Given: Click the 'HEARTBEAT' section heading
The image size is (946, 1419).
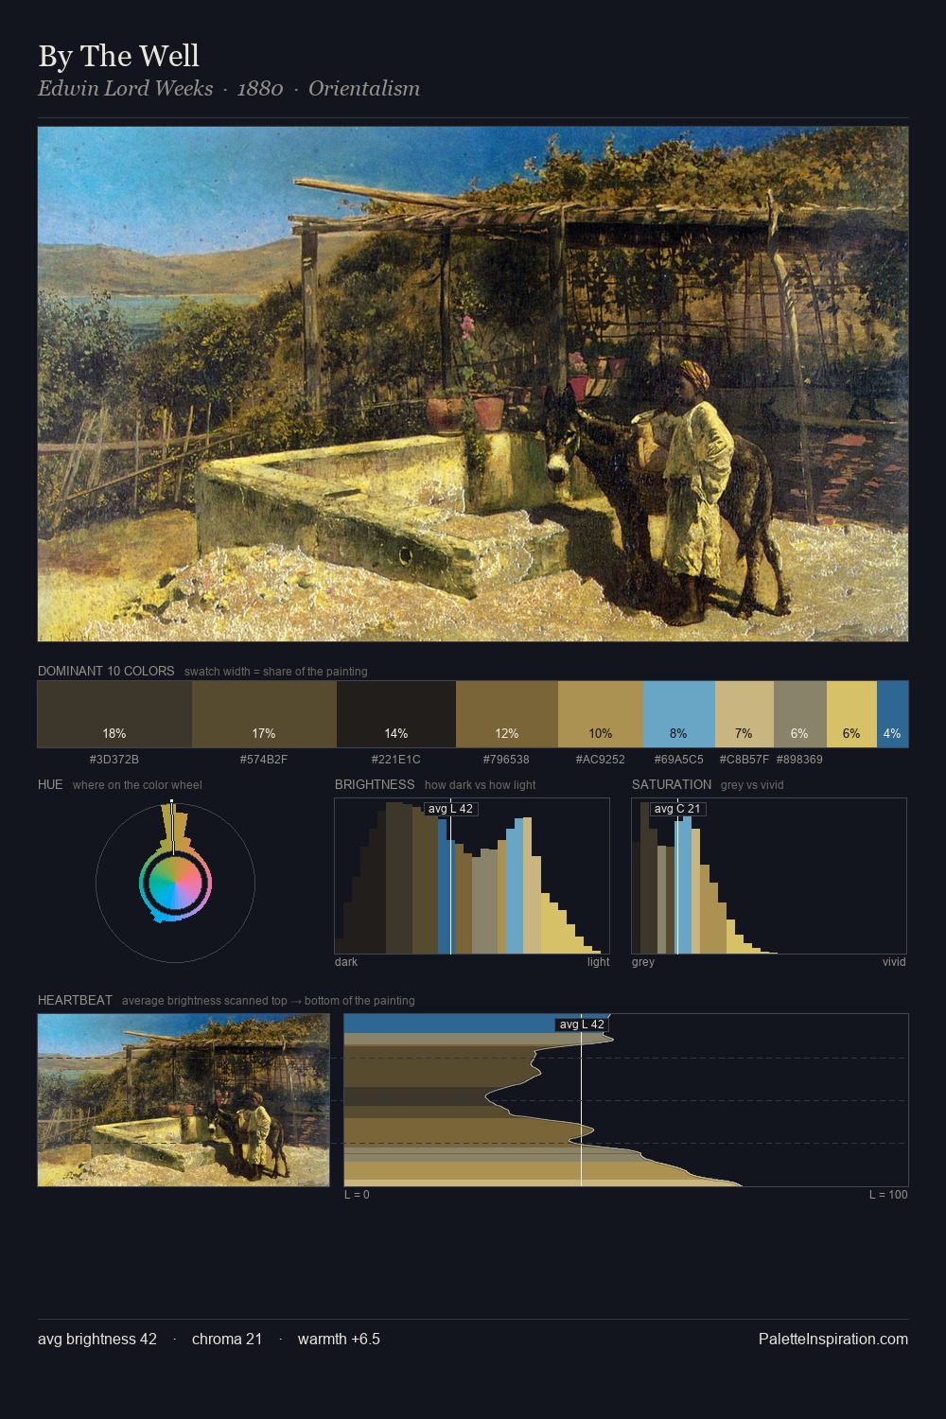Looking at the screenshot, I should coord(75,1000).
